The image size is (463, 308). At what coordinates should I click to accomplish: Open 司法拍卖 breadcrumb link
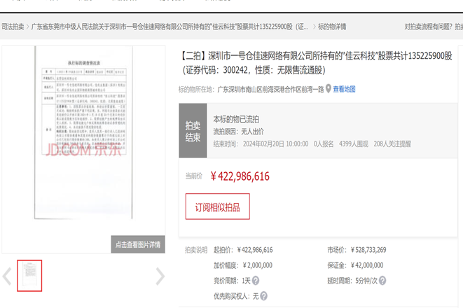click(x=13, y=27)
